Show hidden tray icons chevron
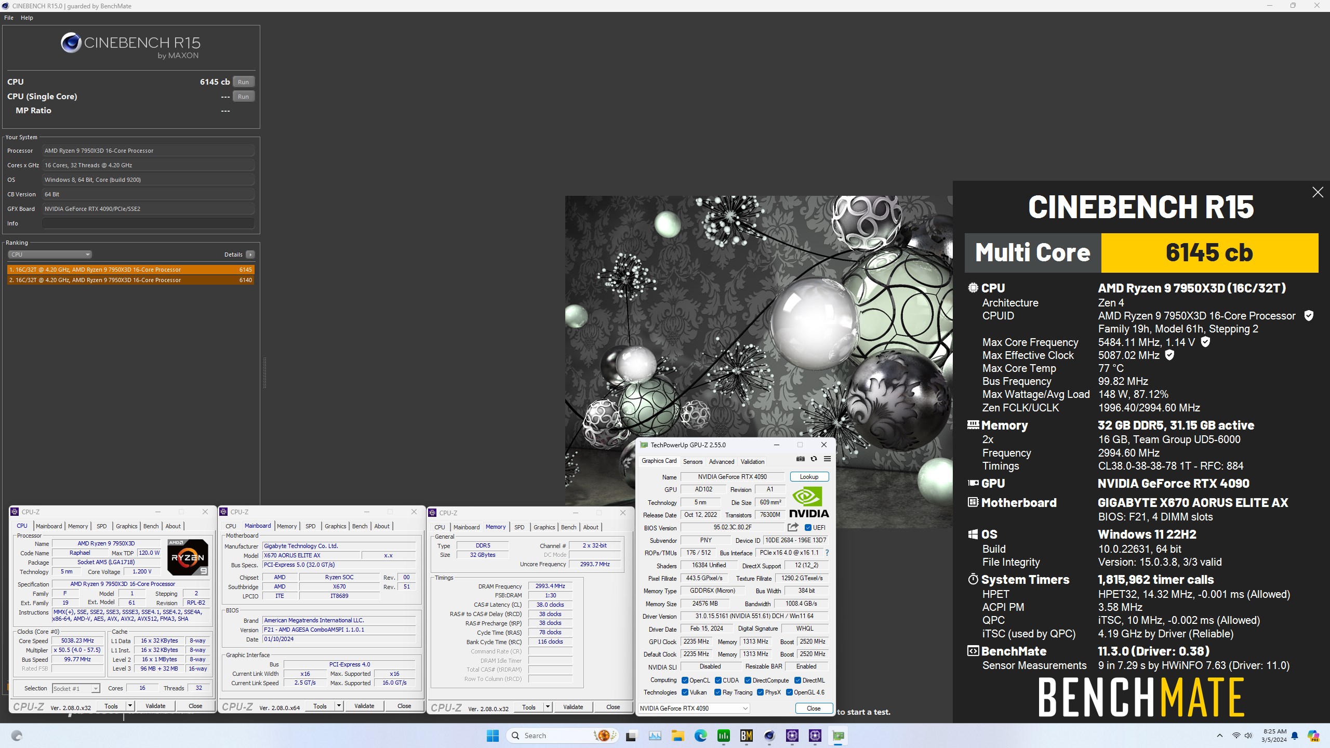The width and height of the screenshot is (1330, 748). 1219,736
